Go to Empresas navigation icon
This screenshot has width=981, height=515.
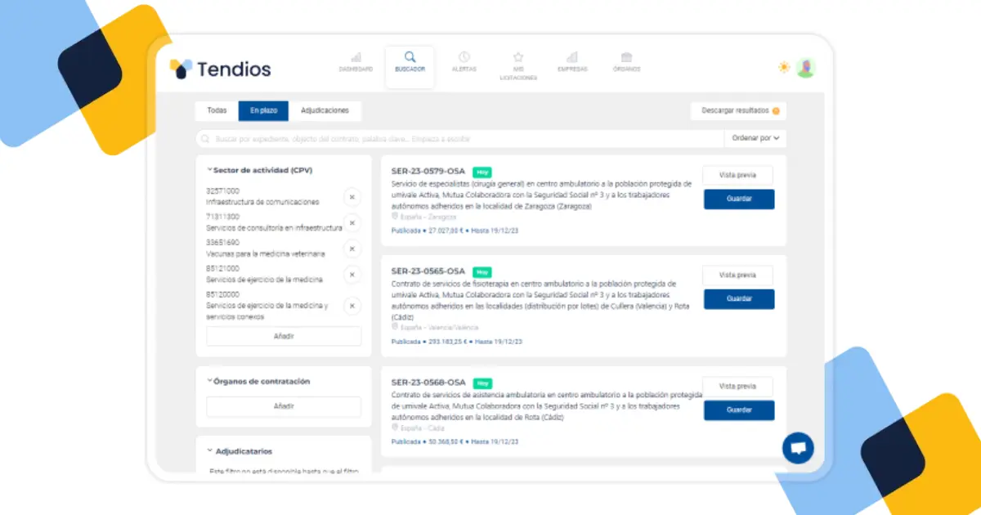tap(572, 57)
